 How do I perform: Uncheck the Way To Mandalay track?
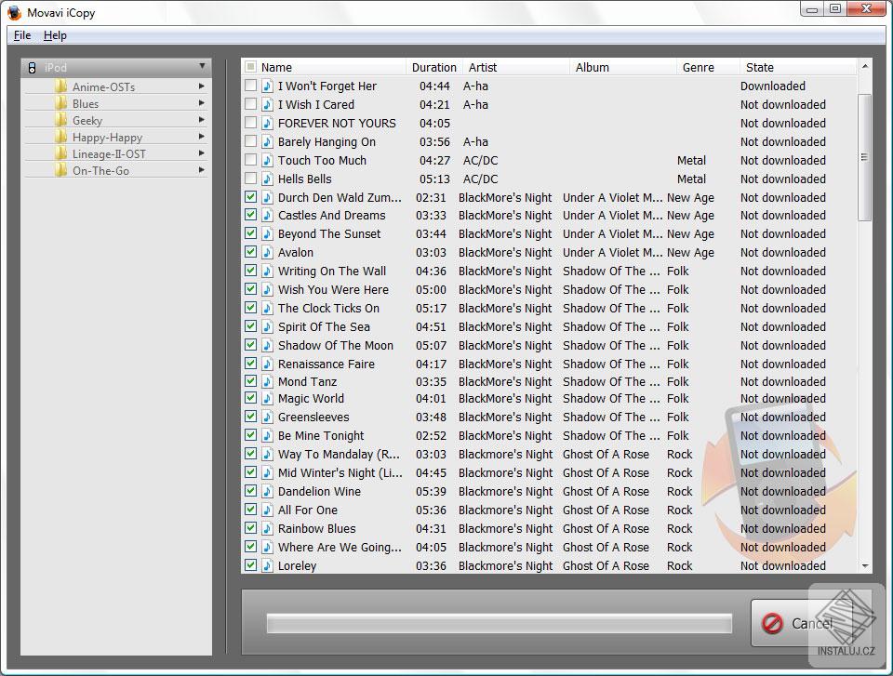[x=250, y=454]
